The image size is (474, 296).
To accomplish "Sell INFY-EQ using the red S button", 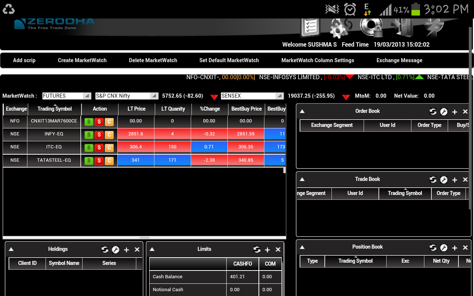I will pyautogui.click(x=99, y=135).
